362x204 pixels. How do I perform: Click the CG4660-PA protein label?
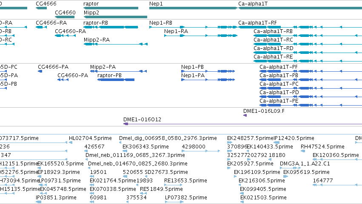click(73, 75)
